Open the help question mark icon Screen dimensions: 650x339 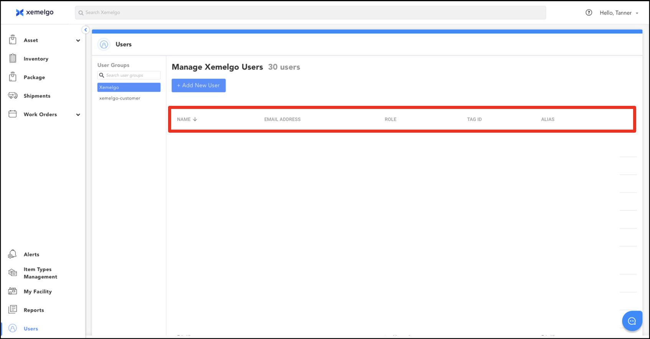click(589, 13)
